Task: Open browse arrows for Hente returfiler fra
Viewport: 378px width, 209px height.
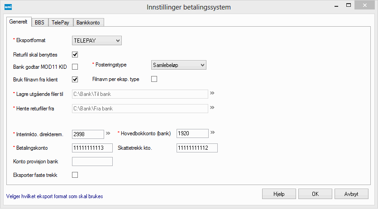Action: tap(212, 108)
